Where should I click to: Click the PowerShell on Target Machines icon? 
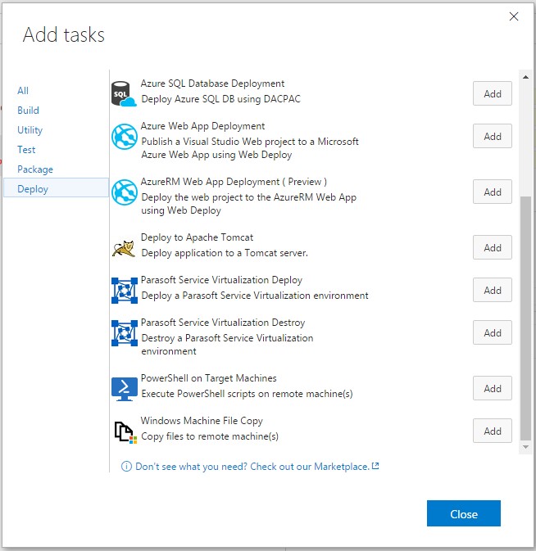click(124, 389)
